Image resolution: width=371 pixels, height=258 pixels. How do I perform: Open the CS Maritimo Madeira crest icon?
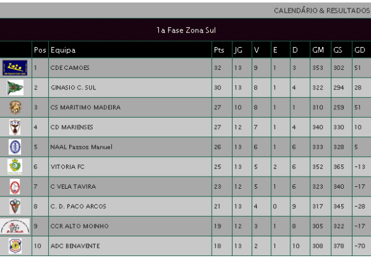(x=15, y=107)
